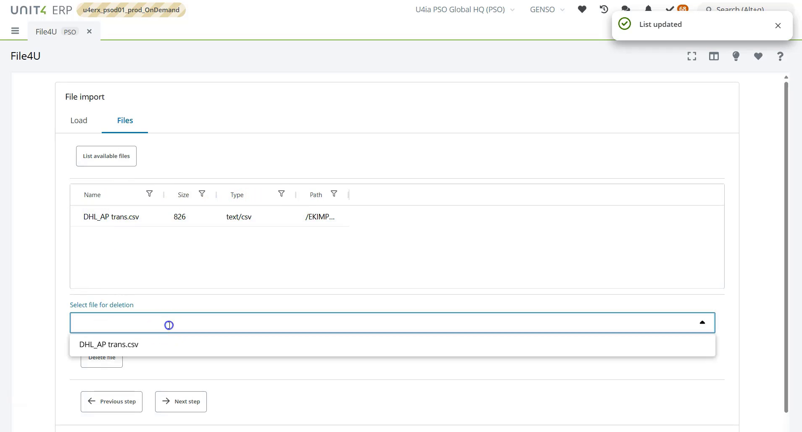Collapse the file deletion dropdown via its chevron
The height and width of the screenshot is (432, 802).
[x=702, y=322]
